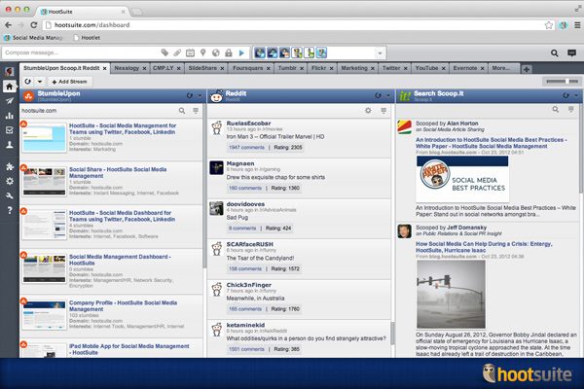
Task: Click the profile avatar atop the sidebar
Action: click(10, 71)
